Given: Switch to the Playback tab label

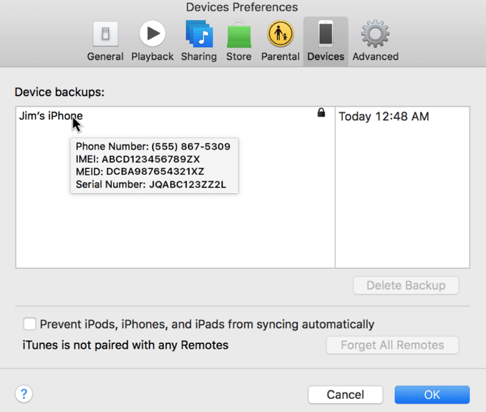Looking at the screenshot, I should pyautogui.click(x=152, y=57).
